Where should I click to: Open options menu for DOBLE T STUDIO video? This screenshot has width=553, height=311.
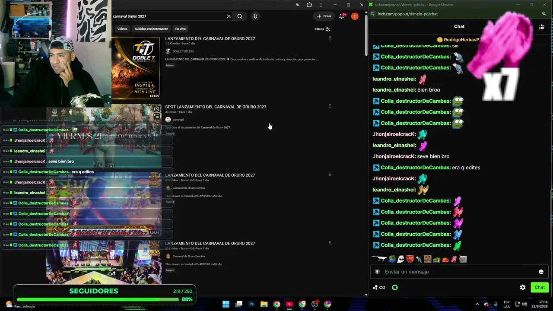point(330,38)
